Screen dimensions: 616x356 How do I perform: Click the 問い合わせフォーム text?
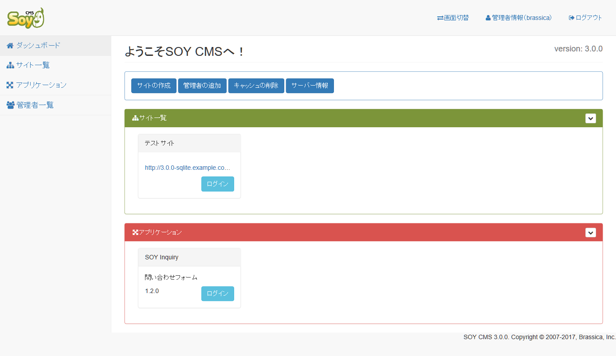[171, 278]
